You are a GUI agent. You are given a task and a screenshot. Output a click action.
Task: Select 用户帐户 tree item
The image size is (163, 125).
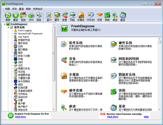23,107
